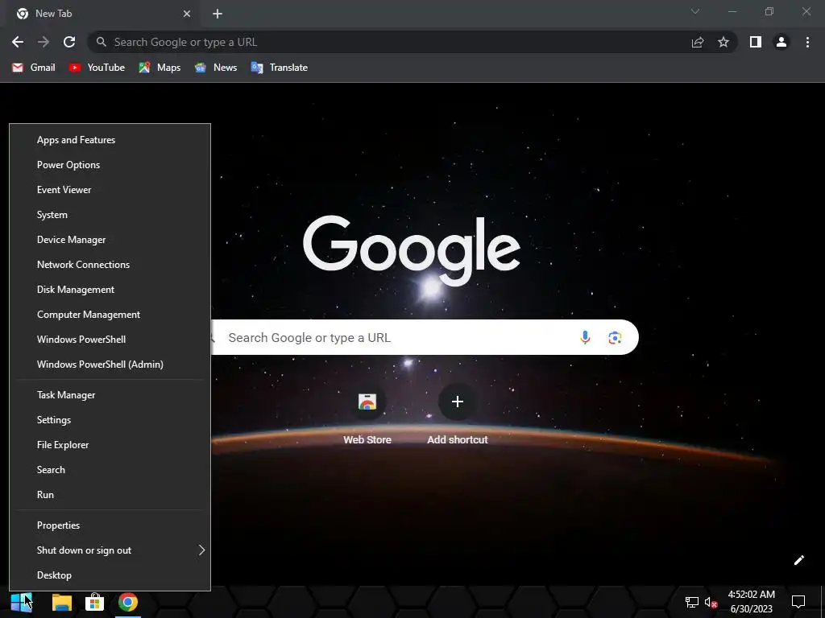Customize this page with the pencil icon
Screen dimensions: 825x618
point(798,560)
